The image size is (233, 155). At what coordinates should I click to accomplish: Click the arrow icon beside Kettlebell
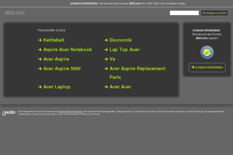(x=40, y=40)
